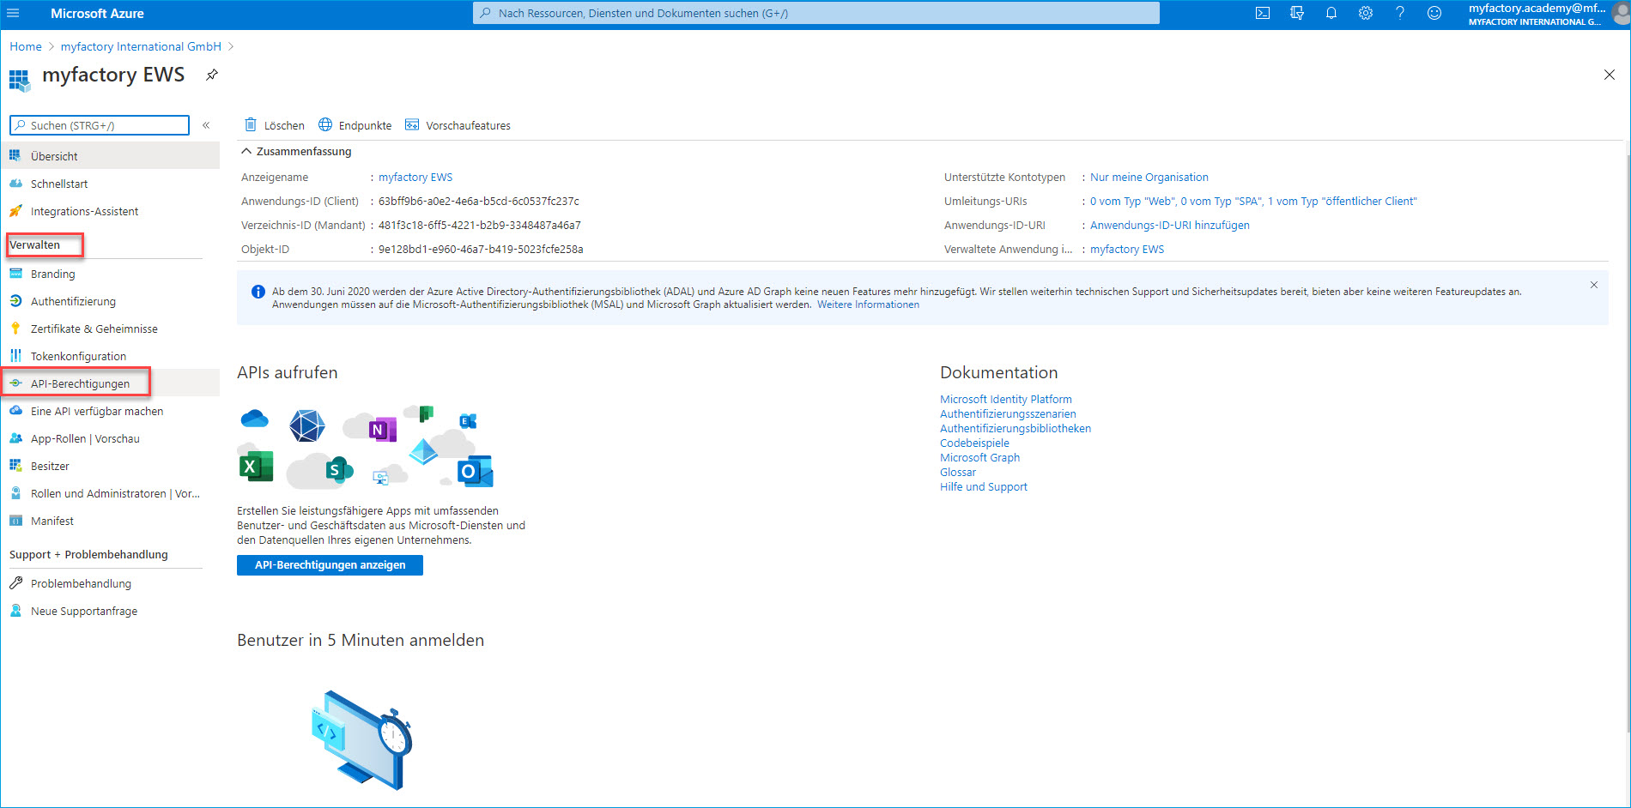Open Nur meine Organisation link
This screenshot has width=1631, height=808.
[x=1149, y=178]
